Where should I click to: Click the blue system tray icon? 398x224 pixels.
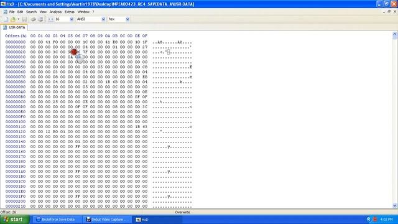point(369,220)
